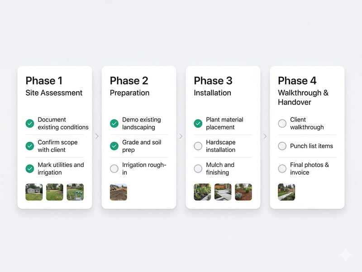Check off Punch list items
Viewport: 362px width, 272px height.
click(282, 146)
